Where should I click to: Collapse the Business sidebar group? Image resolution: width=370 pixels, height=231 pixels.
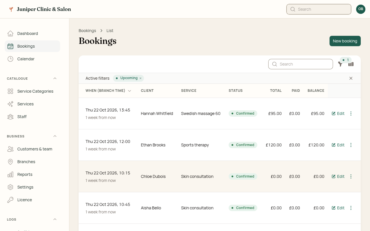pyautogui.click(x=55, y=136)
